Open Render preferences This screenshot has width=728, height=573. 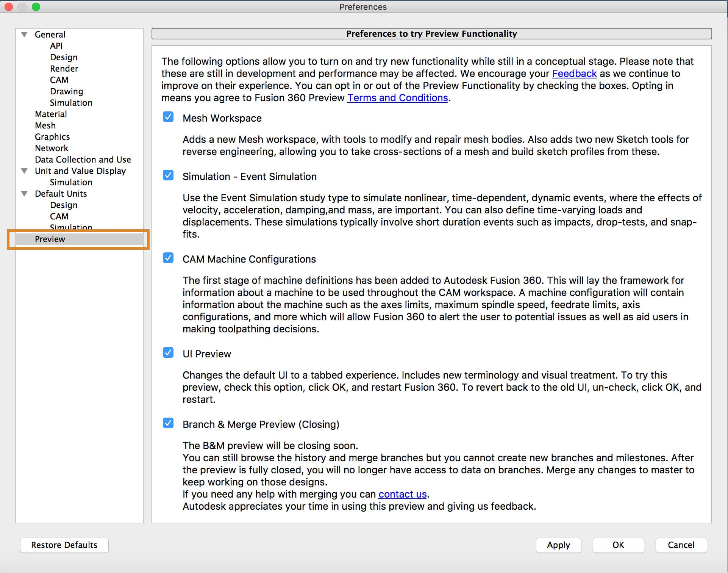pyautogui.click(x=64, y=69)
